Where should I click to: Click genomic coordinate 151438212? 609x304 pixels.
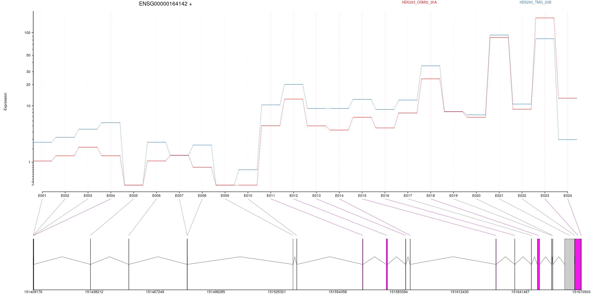click(x=94, y=292)
